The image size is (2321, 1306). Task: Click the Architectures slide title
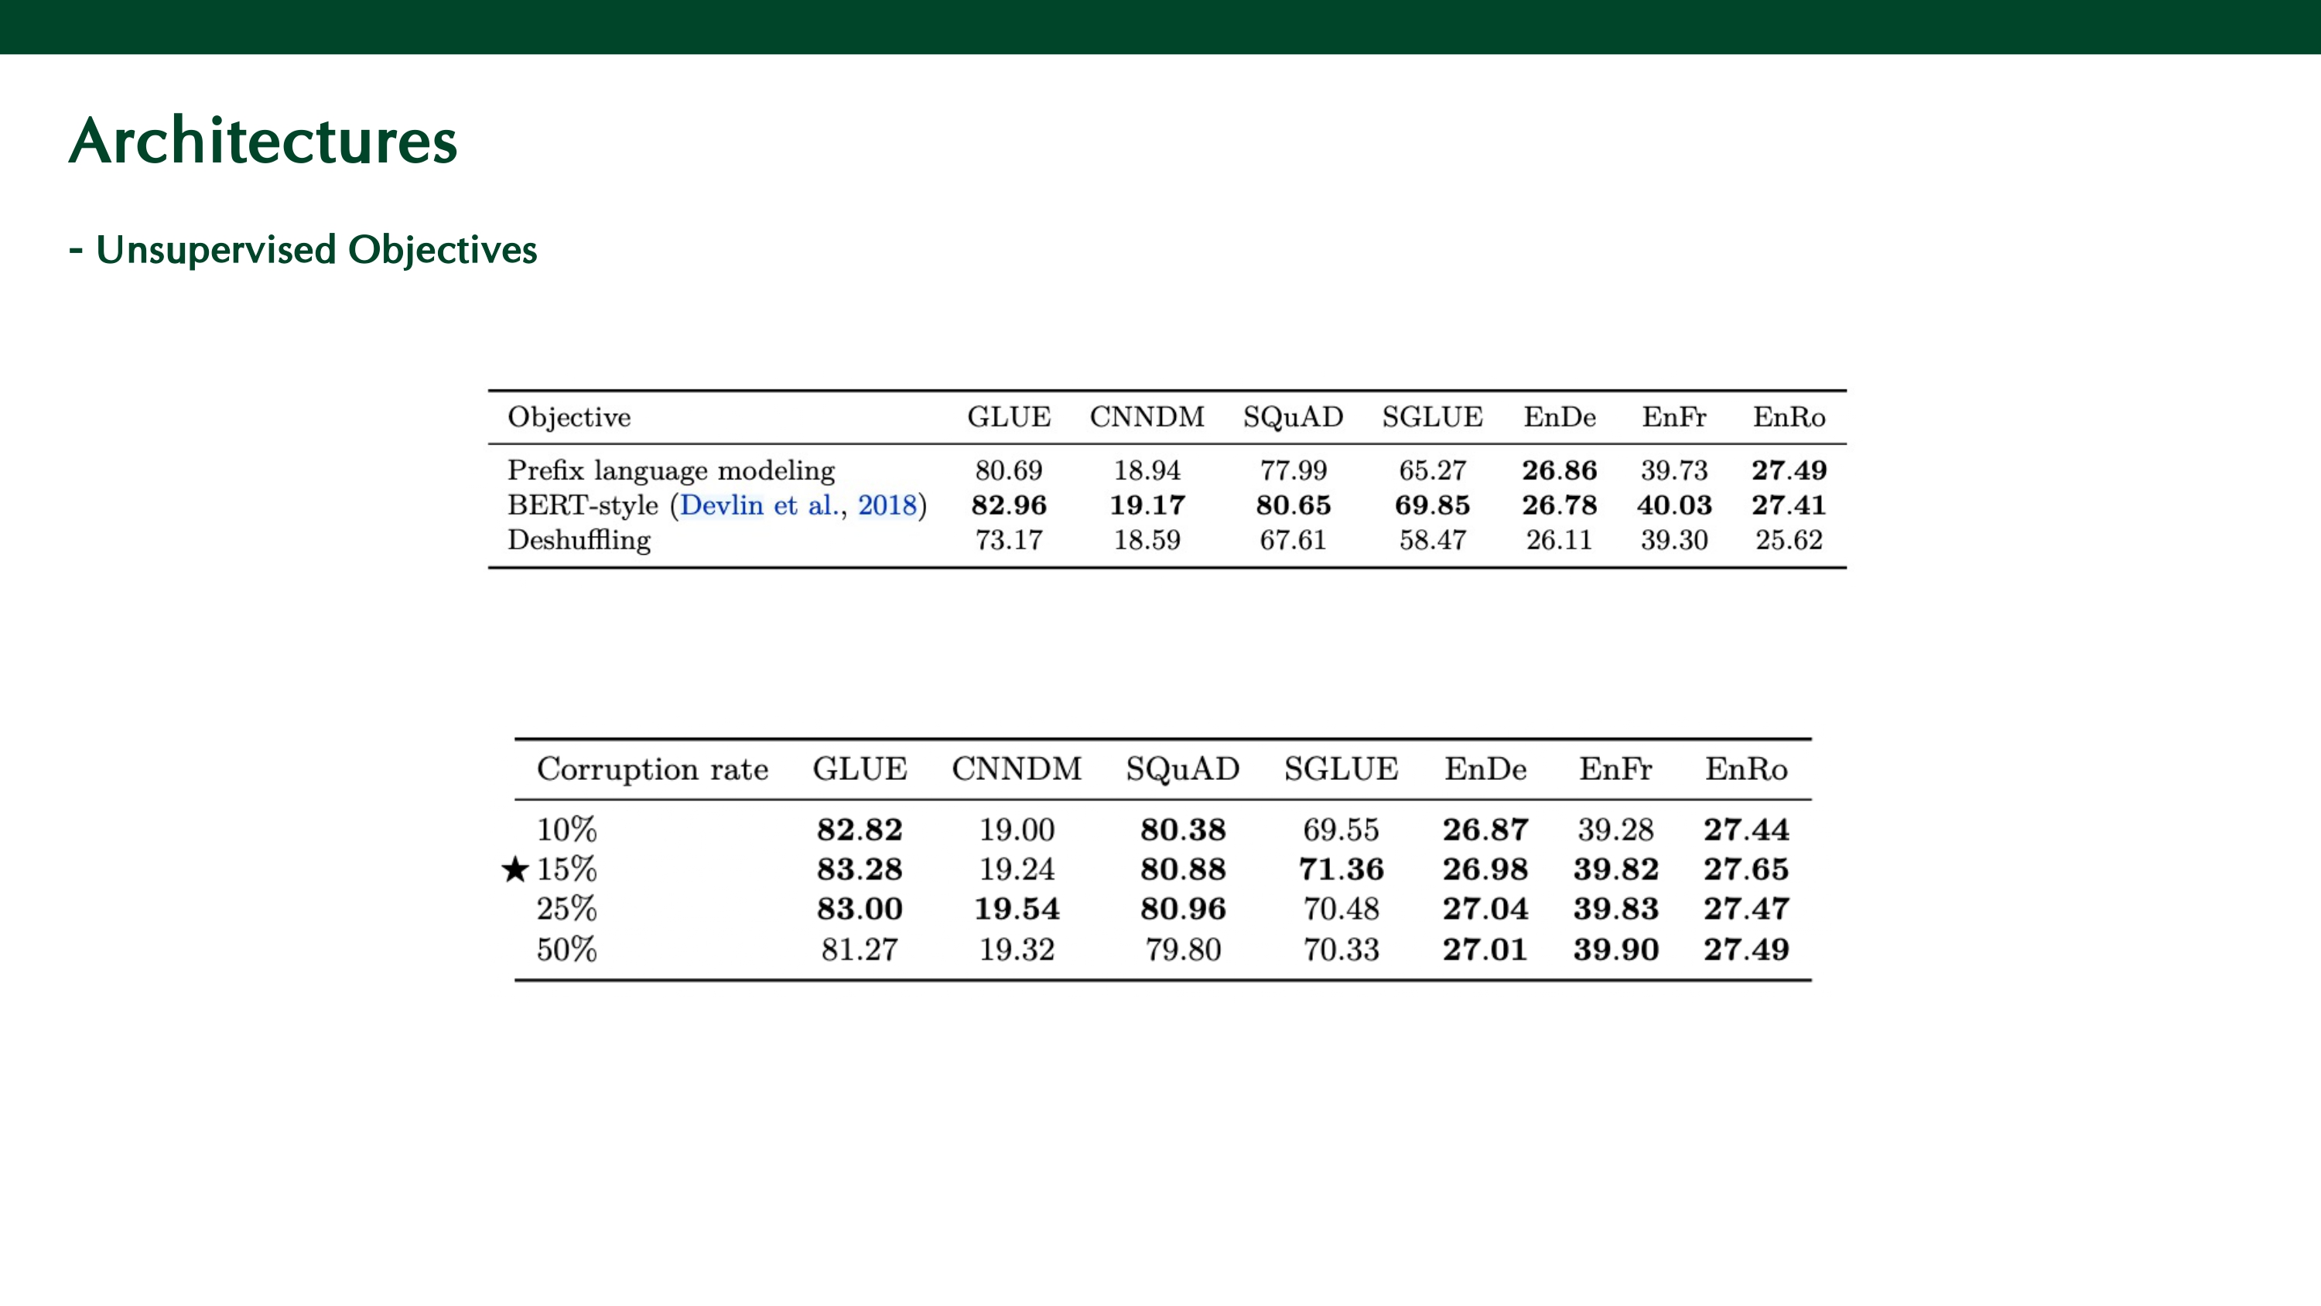pos(263,142)
